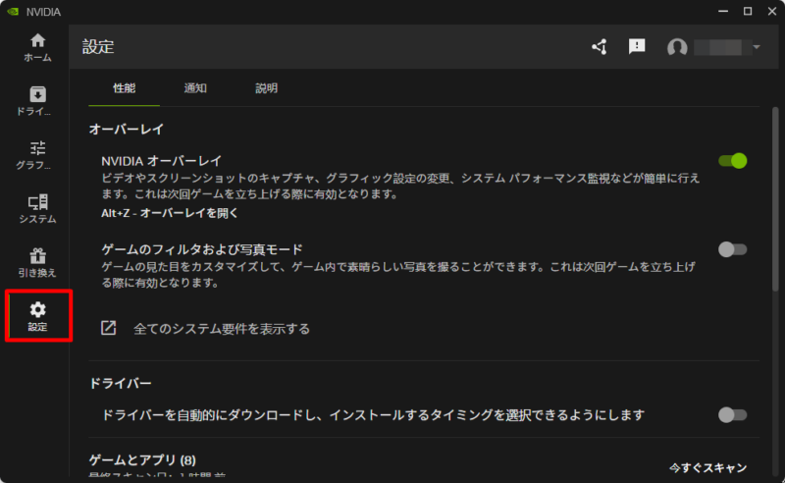Minimize the NVIDIA window
This screenshot has height=483, width=785.
point(723,11)
